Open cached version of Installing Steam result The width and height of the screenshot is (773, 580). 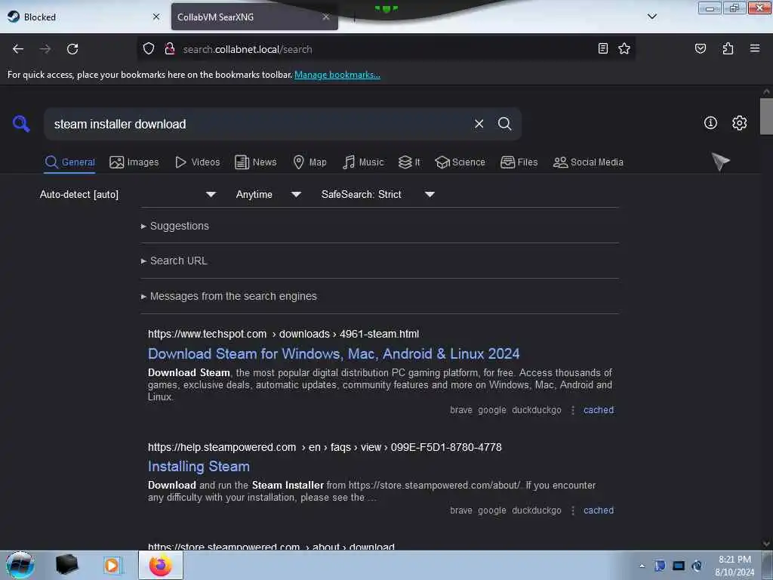[x=599, y=511]
